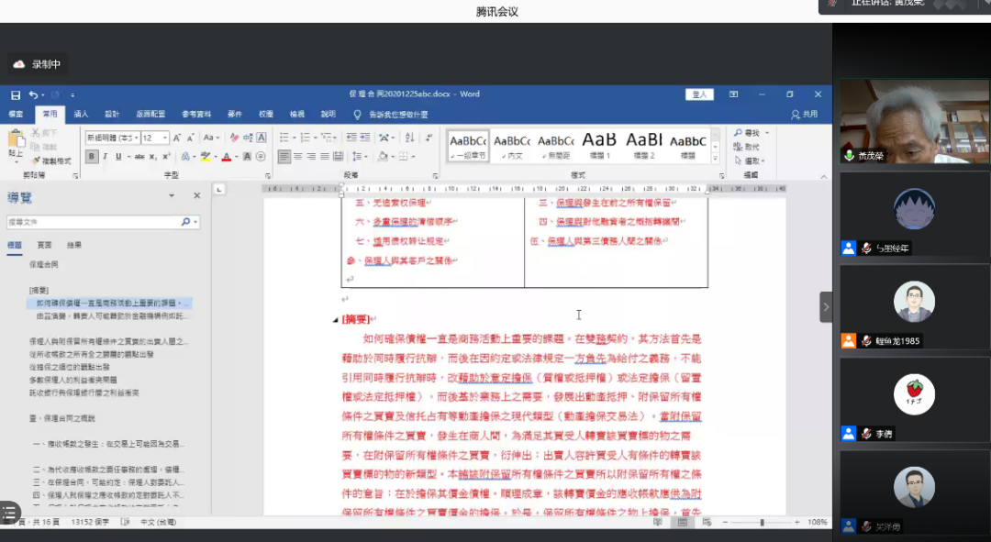Toggle Bold formatting

92,157
